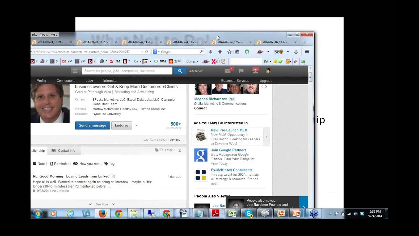
Task: Open connection requests icon showing 228
Action: tap(255, 70)
